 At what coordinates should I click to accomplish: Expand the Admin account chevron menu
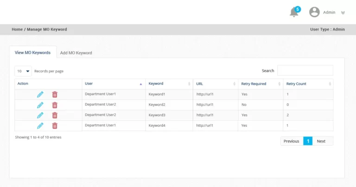tap(343, 13)
